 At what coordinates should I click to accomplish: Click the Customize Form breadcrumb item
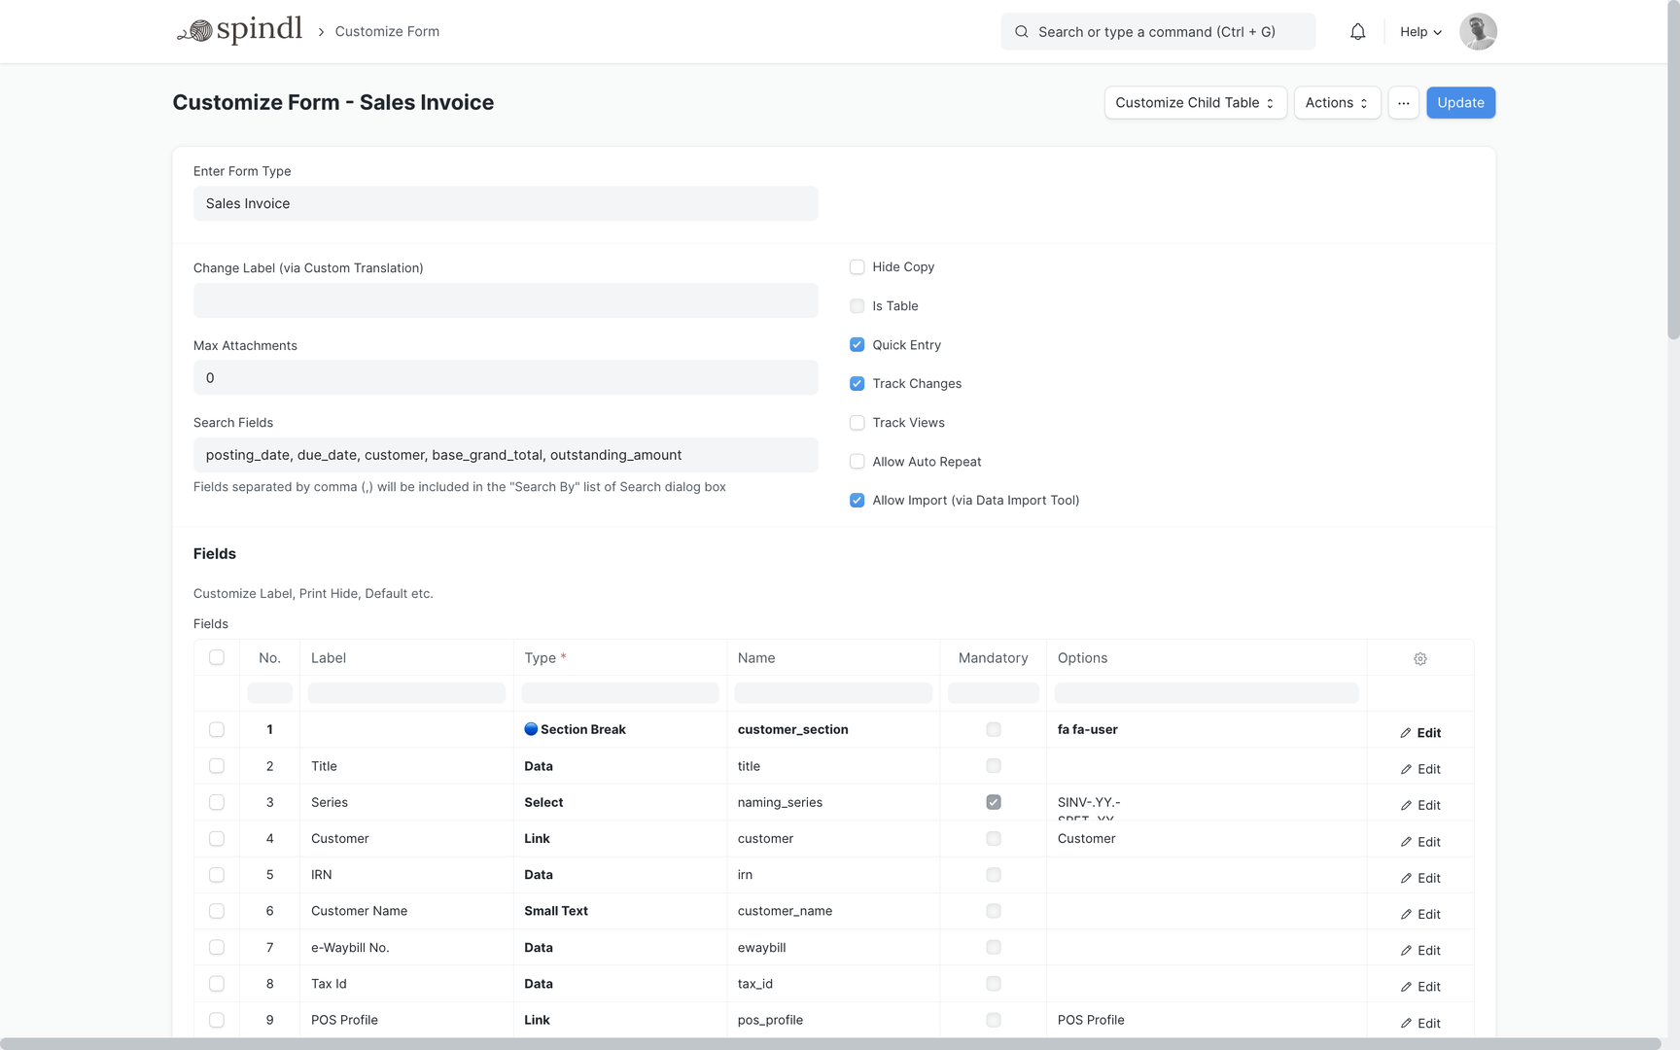[x=386, y=31]
